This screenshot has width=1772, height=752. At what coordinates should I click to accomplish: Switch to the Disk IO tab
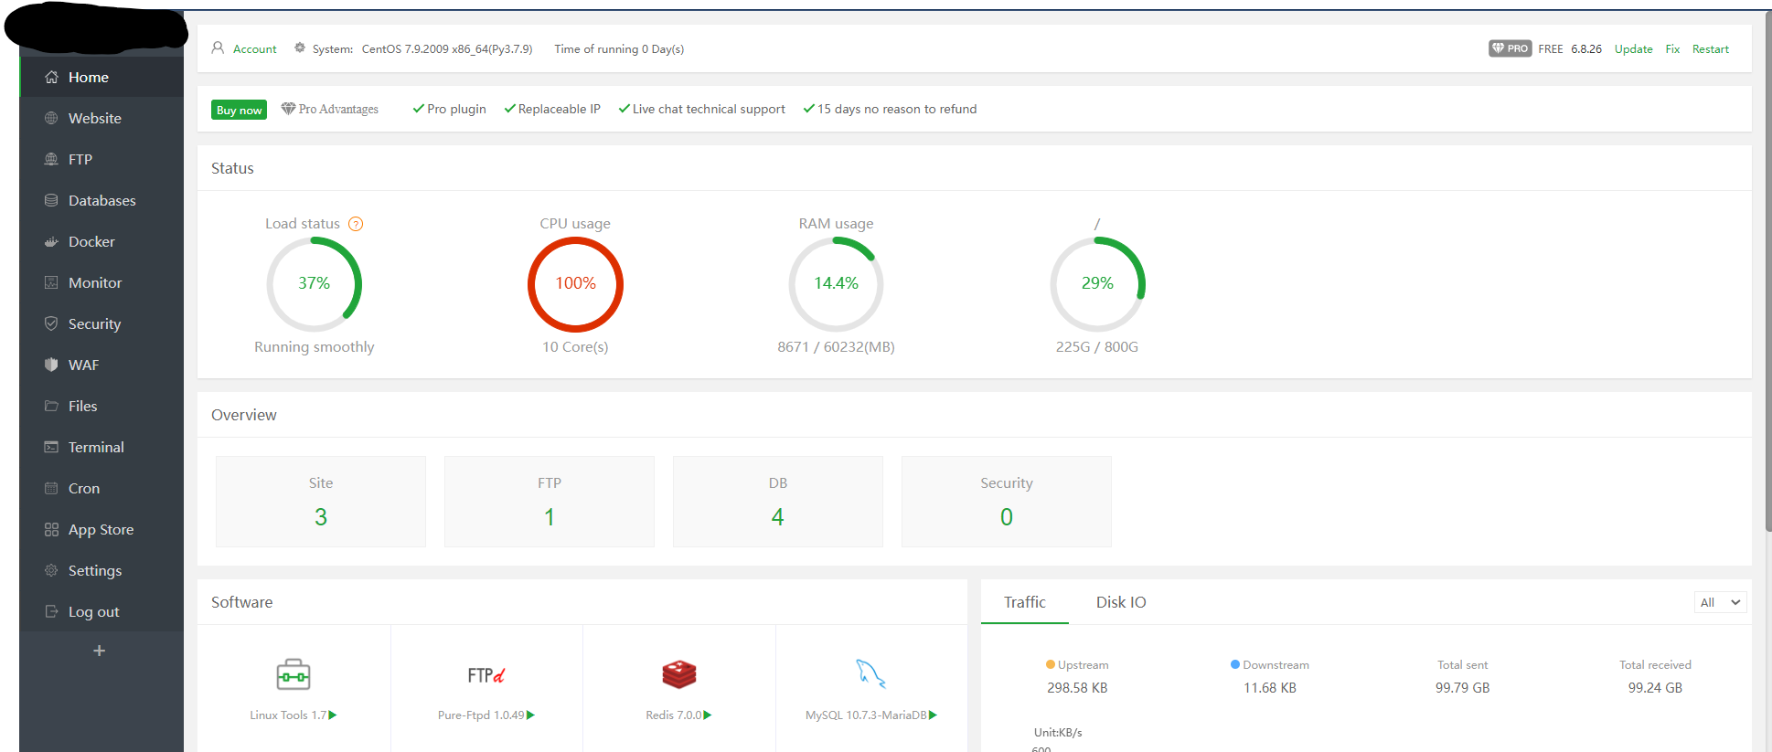coord(1120,602)
